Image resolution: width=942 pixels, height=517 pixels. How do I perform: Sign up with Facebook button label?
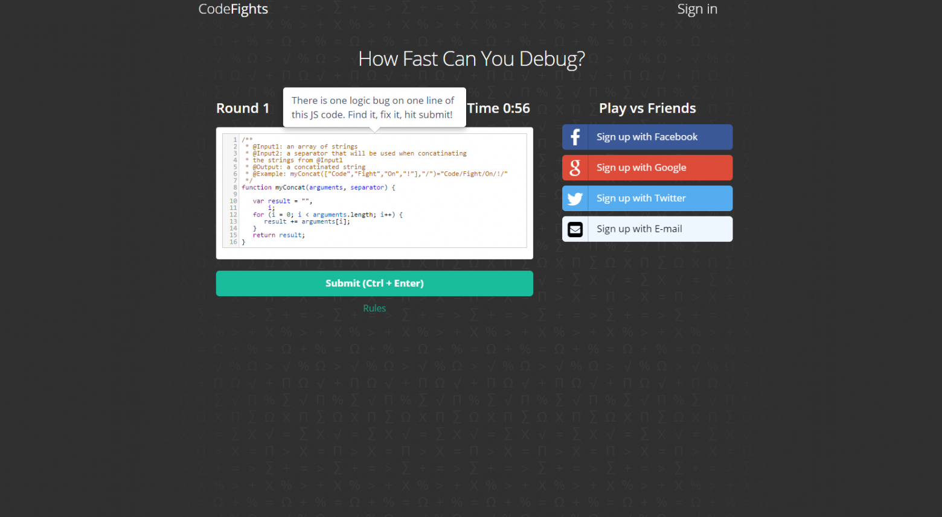click(x=647, y=137)
